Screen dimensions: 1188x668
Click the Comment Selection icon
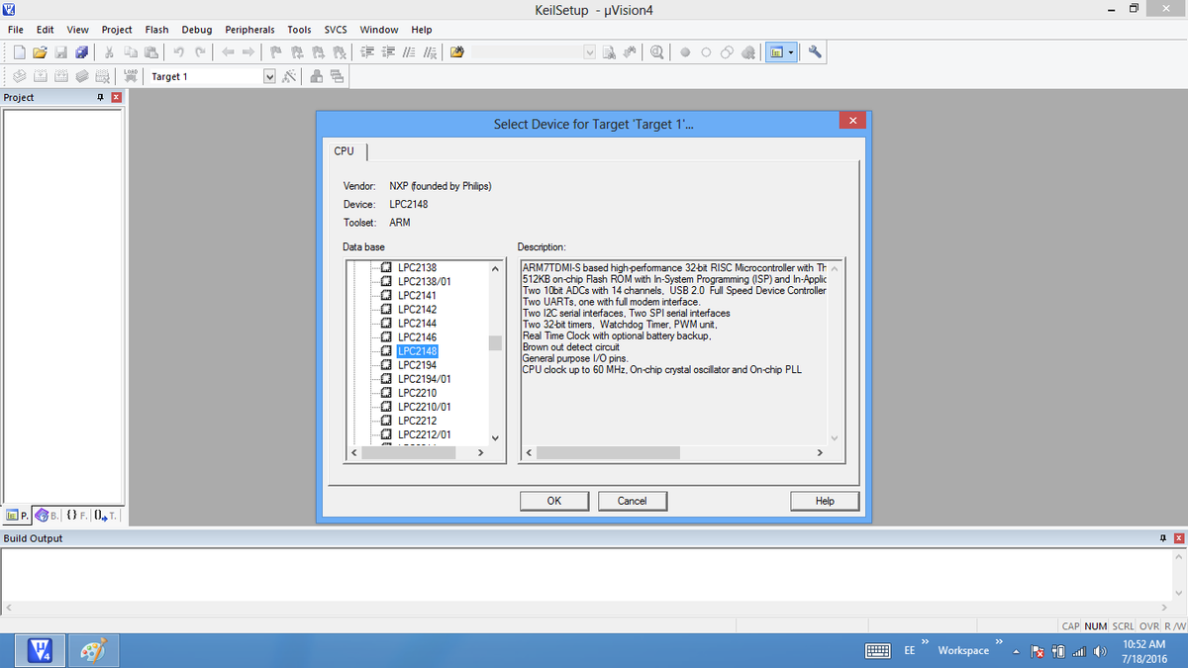point(409,51)
